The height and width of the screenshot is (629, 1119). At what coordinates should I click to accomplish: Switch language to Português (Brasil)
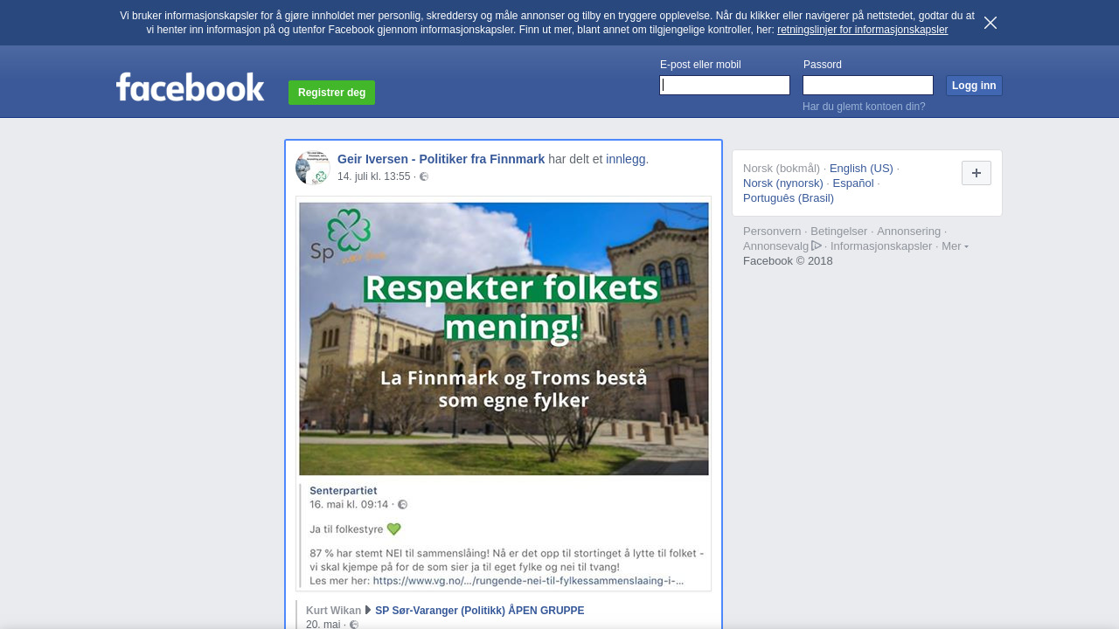(x=789, y=198)
